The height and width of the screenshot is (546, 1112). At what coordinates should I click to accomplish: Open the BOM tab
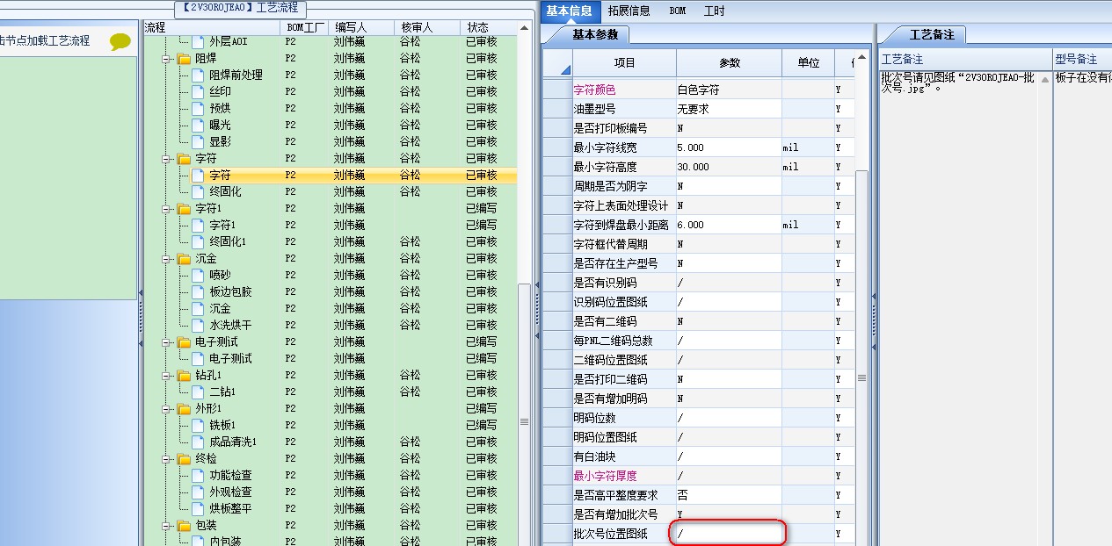click(x=677, y=11)
